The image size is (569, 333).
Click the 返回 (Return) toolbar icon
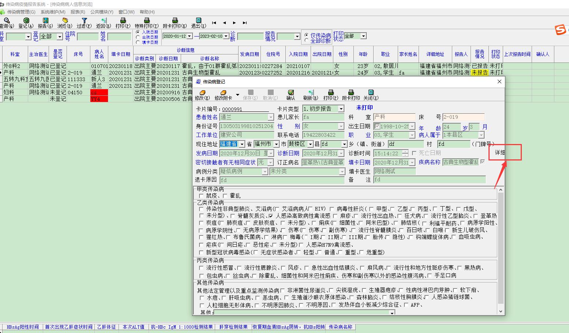pyautogui.click(x=104, y=20)
